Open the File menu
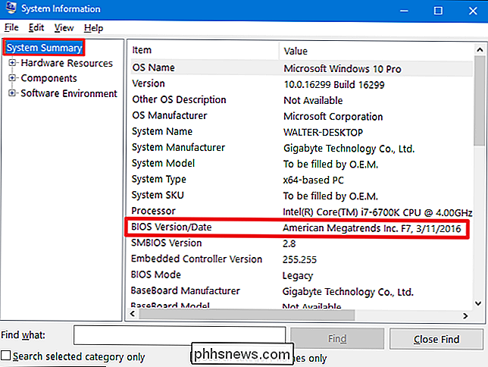This screenshot has height=367, width=488. 11,28
